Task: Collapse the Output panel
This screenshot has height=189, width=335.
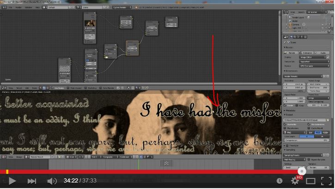Action: click(x=288, y=115)
